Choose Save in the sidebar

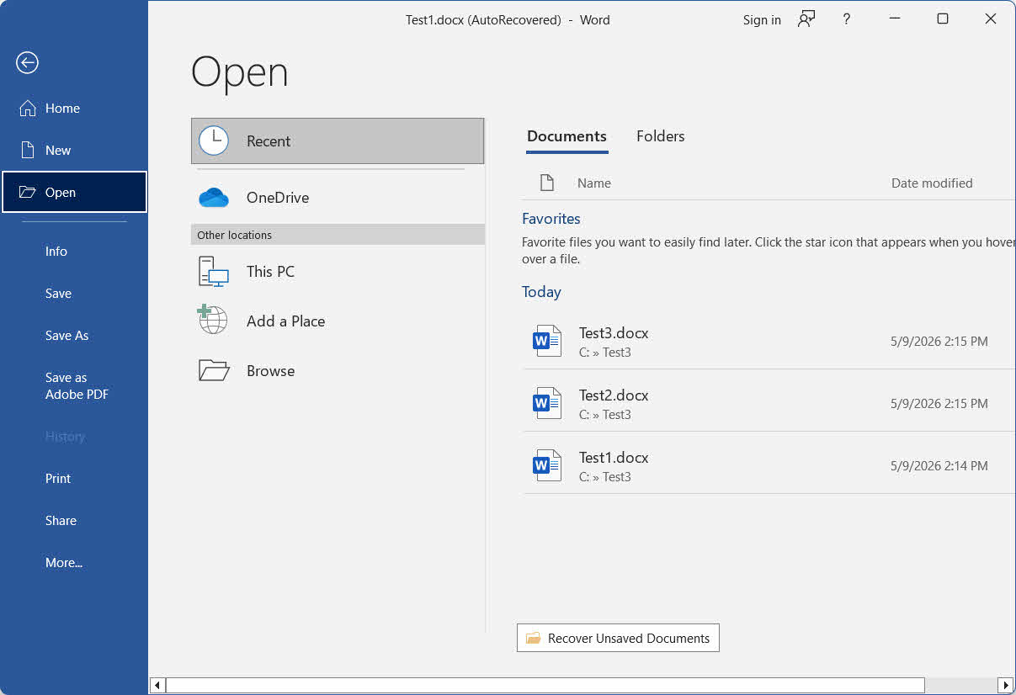click(x=74, y=293)
